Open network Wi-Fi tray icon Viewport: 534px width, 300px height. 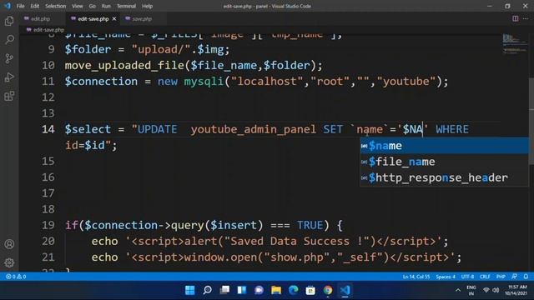tap(486, 290)
